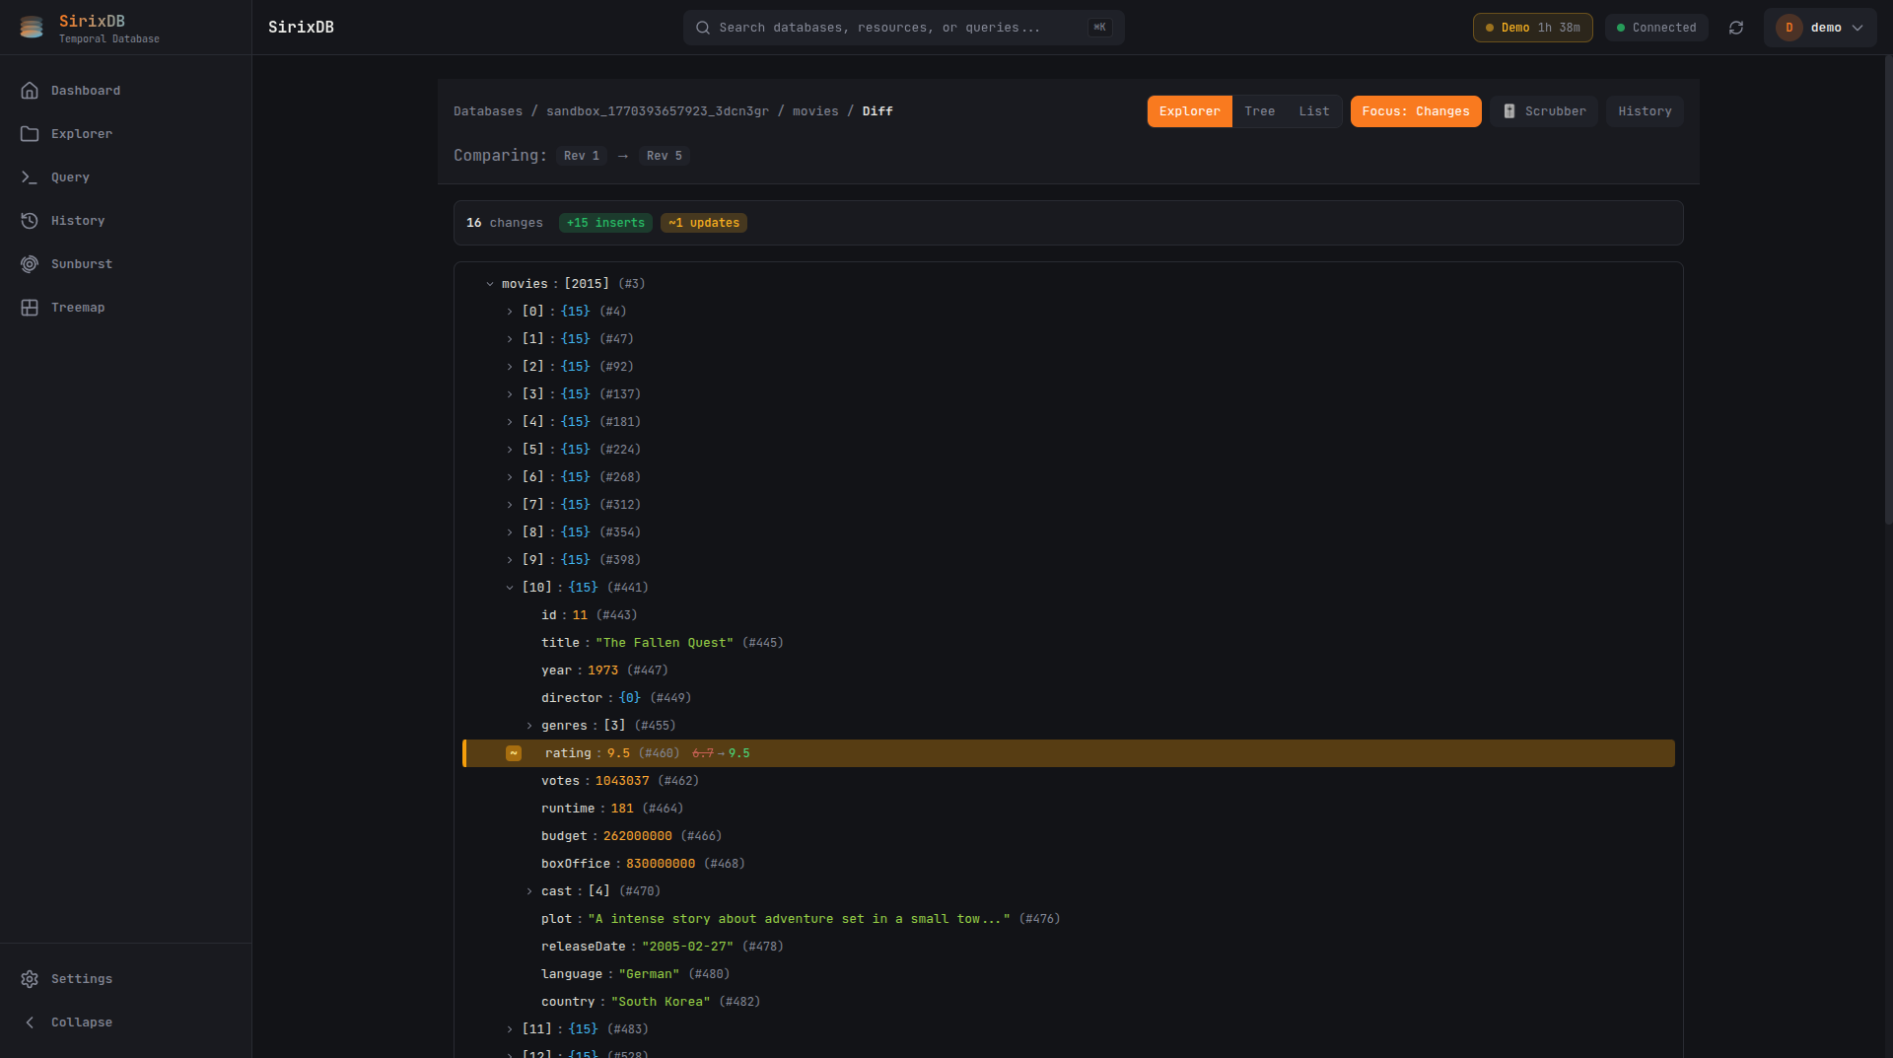Screen dimensions: 1893x1058
Task: Open the History view from sidebar
Action: [x=77, y=220]
